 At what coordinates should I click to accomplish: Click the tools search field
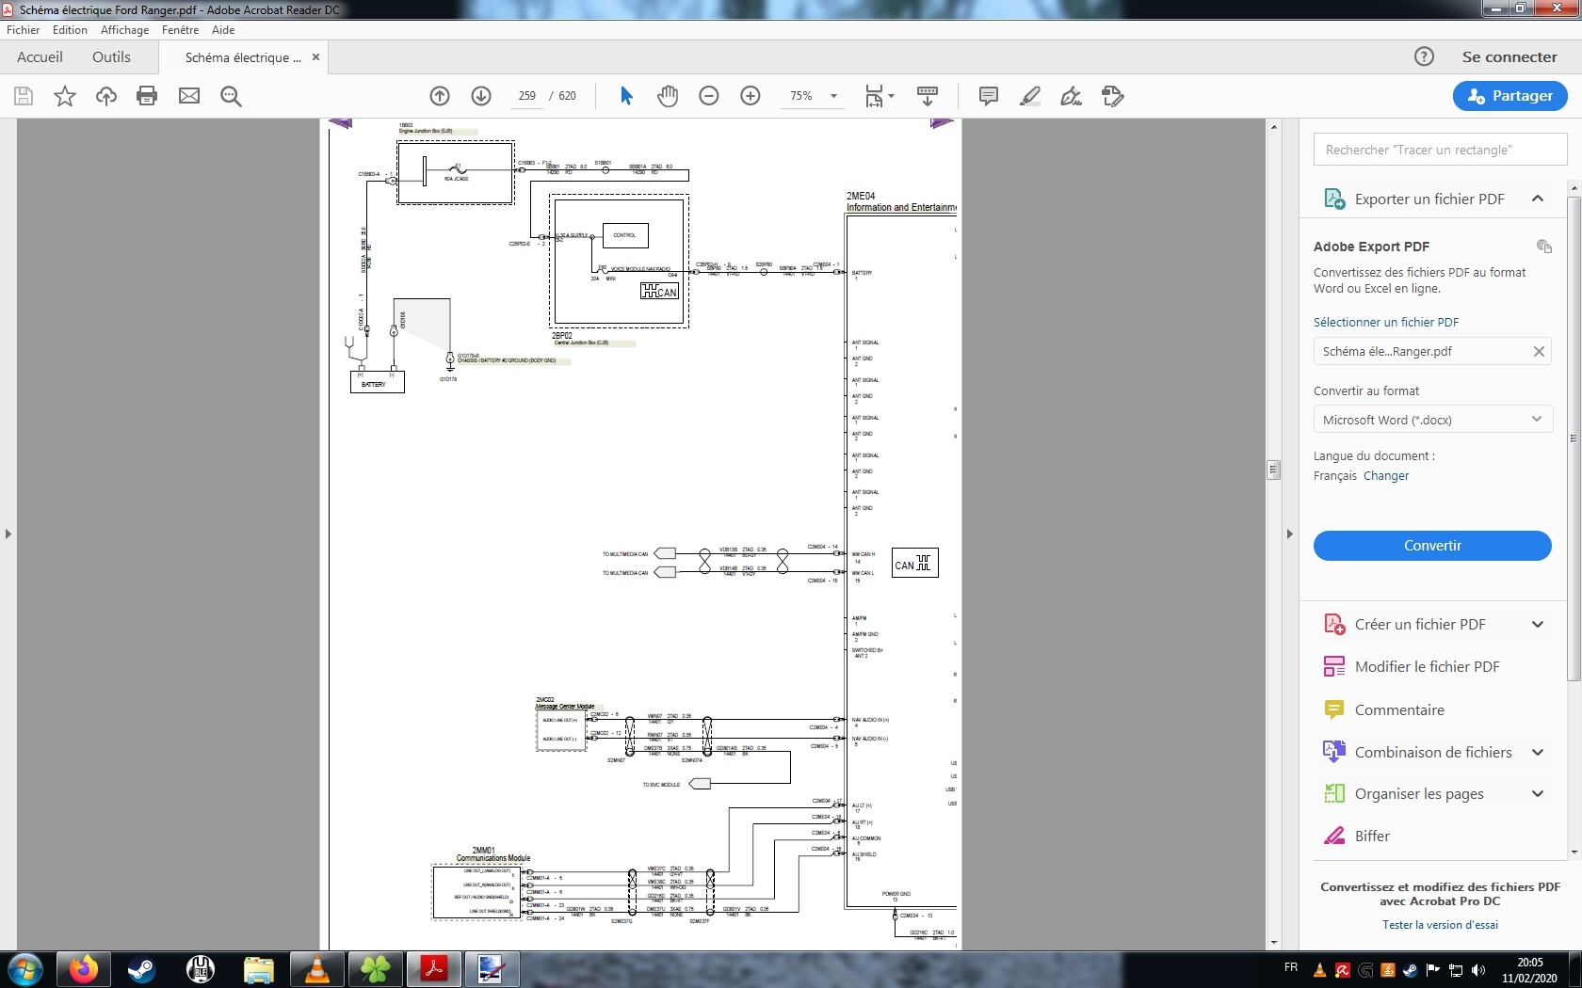point(1440,150)
